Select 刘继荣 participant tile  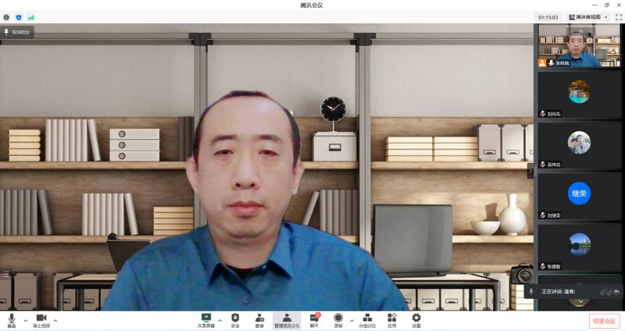pyautogui.click(x=579, y=195)
